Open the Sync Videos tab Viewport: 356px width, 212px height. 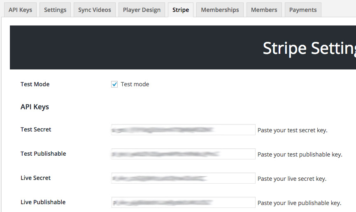coord(94,10)
